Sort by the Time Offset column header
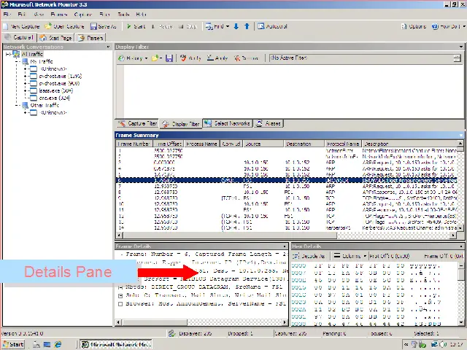Screen dimensions: 467x350 pyautogui.click(x=169, y=144)
